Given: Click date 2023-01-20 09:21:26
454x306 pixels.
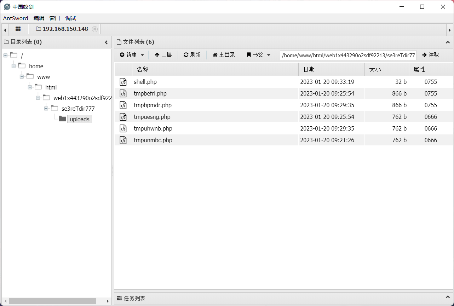Looking at the screenshot, I should 327,140.
